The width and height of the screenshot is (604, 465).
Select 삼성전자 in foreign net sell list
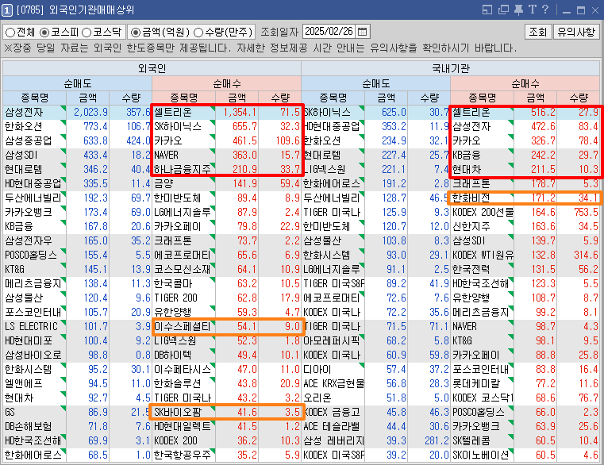(x=24, y=112)
